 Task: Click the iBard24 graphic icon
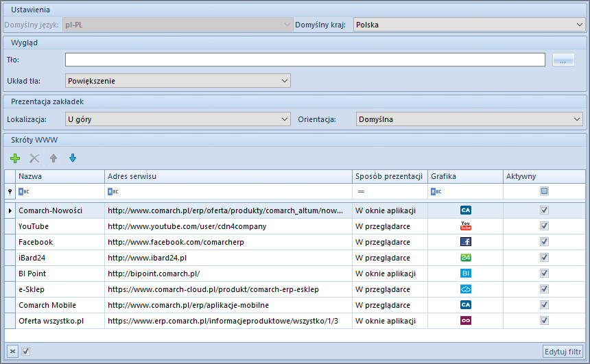465,258
